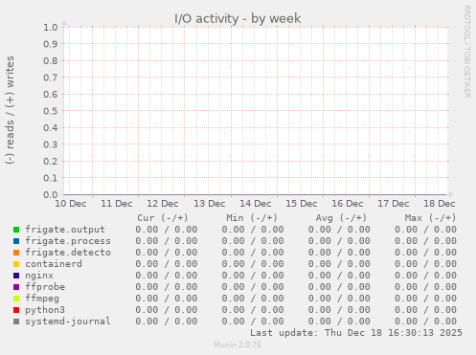Select the frigate.detecto legend label
The height and width of the screenshot is (355, 476).
click(68, 253)
